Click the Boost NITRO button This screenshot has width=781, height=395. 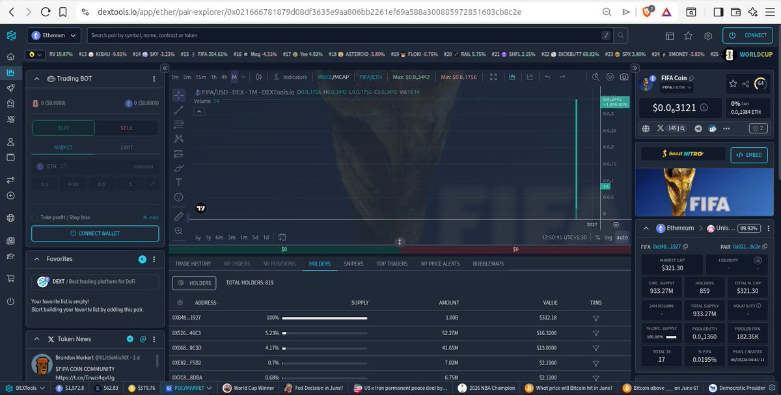coord(682,155)
